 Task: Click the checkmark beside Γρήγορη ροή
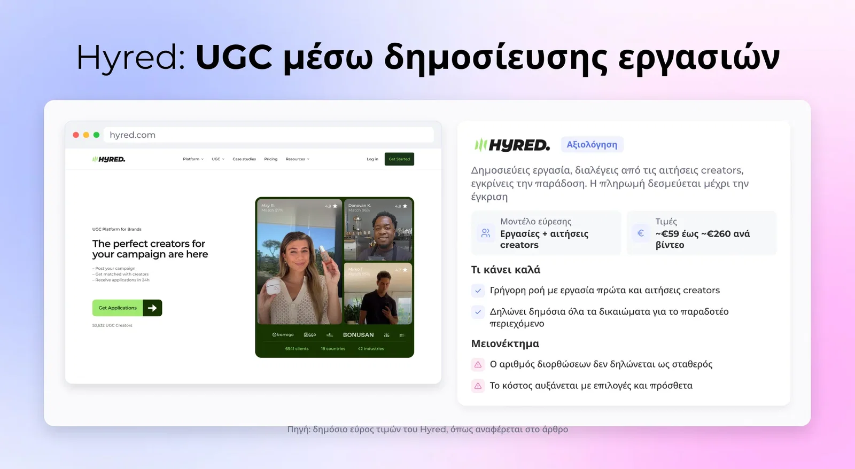coord(478,291)
